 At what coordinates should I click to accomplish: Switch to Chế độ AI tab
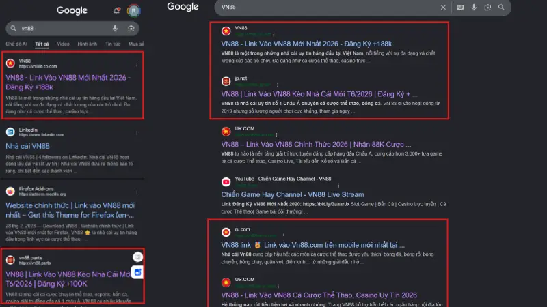(16, 44)
